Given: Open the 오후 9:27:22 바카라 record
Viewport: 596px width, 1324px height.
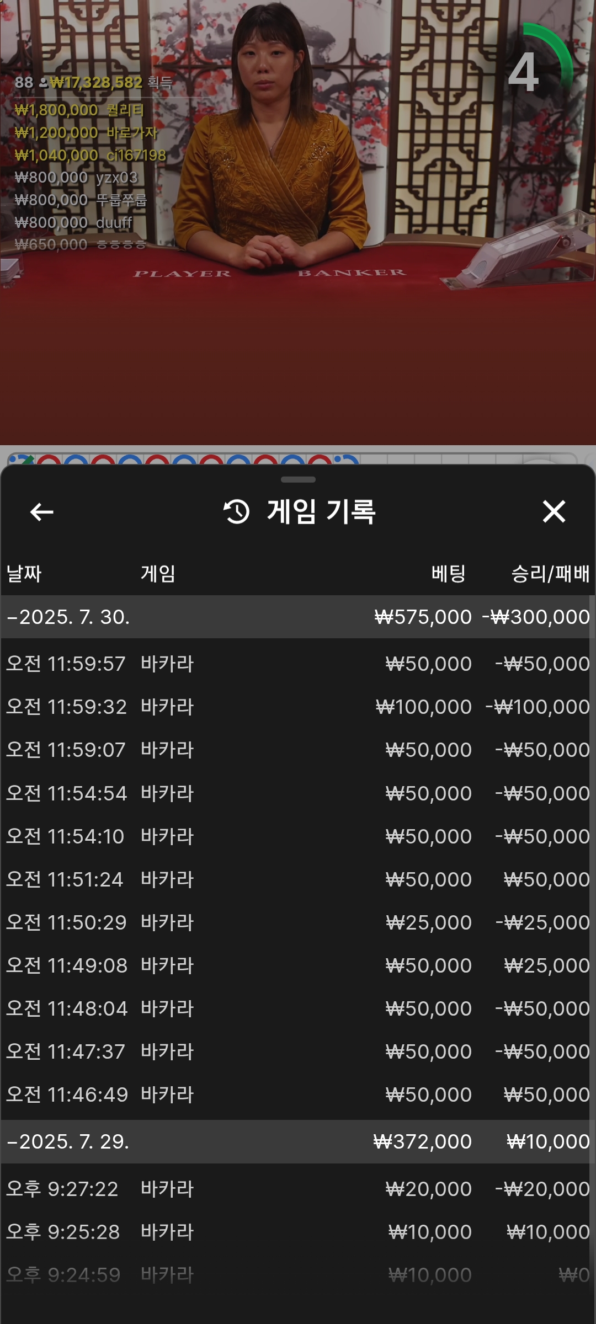Looking at the screenshot, I should tap(298, 1189).
